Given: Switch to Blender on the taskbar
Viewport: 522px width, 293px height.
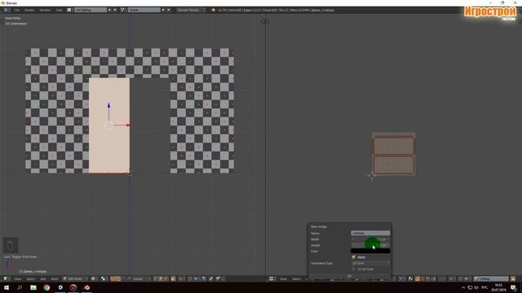Looking at the screenshot, I should 86,287.
